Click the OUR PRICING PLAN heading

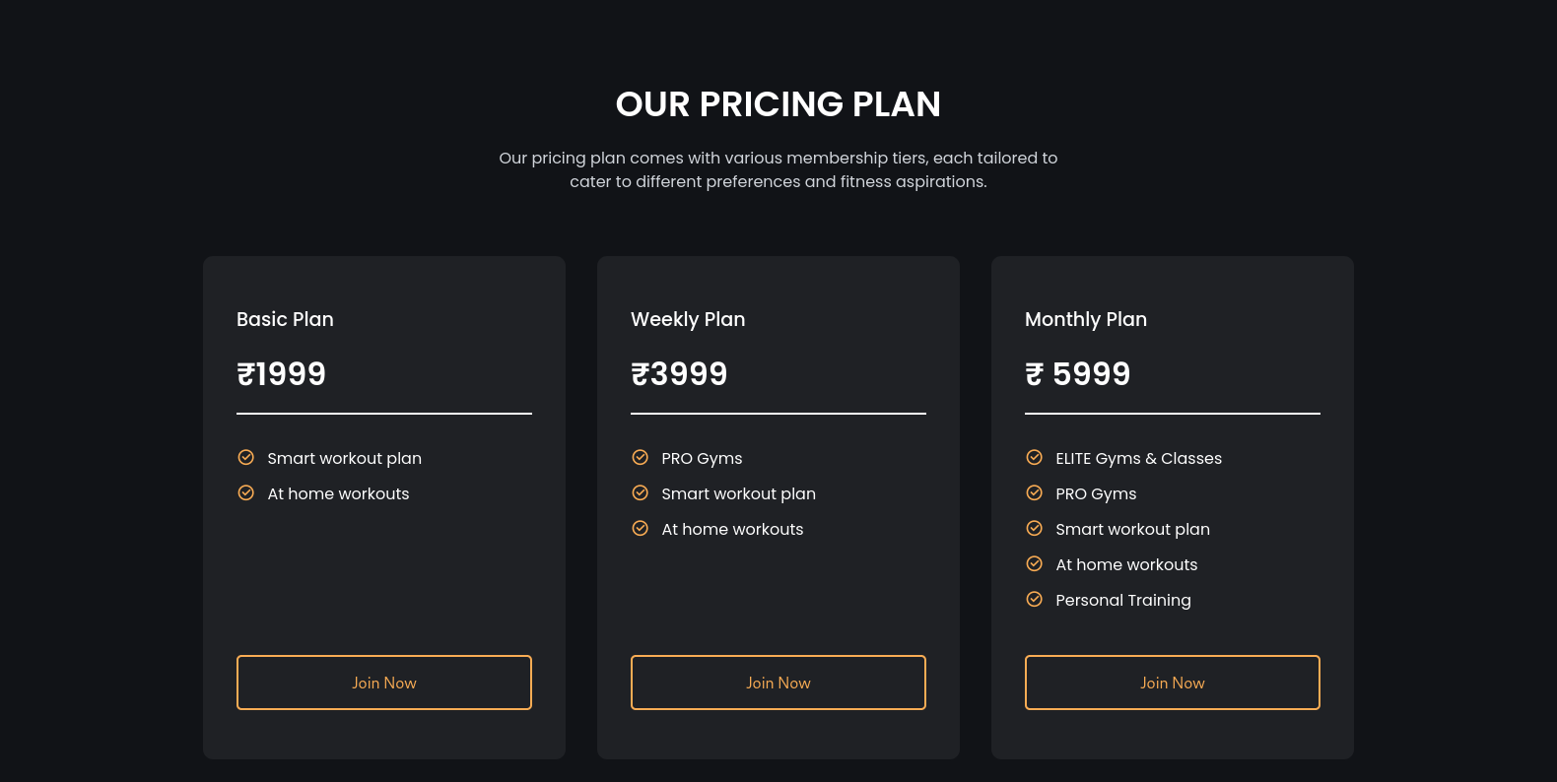tap(778, 104)
